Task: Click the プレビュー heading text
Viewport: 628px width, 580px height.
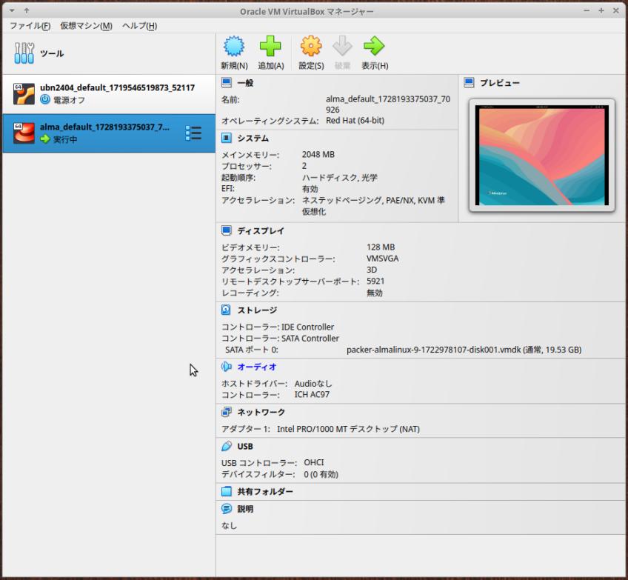Action: pyautogui.click(x=499, y=83)
